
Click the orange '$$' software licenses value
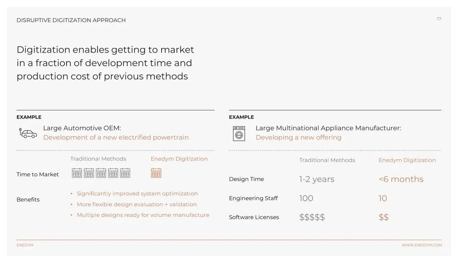[383, 217]
